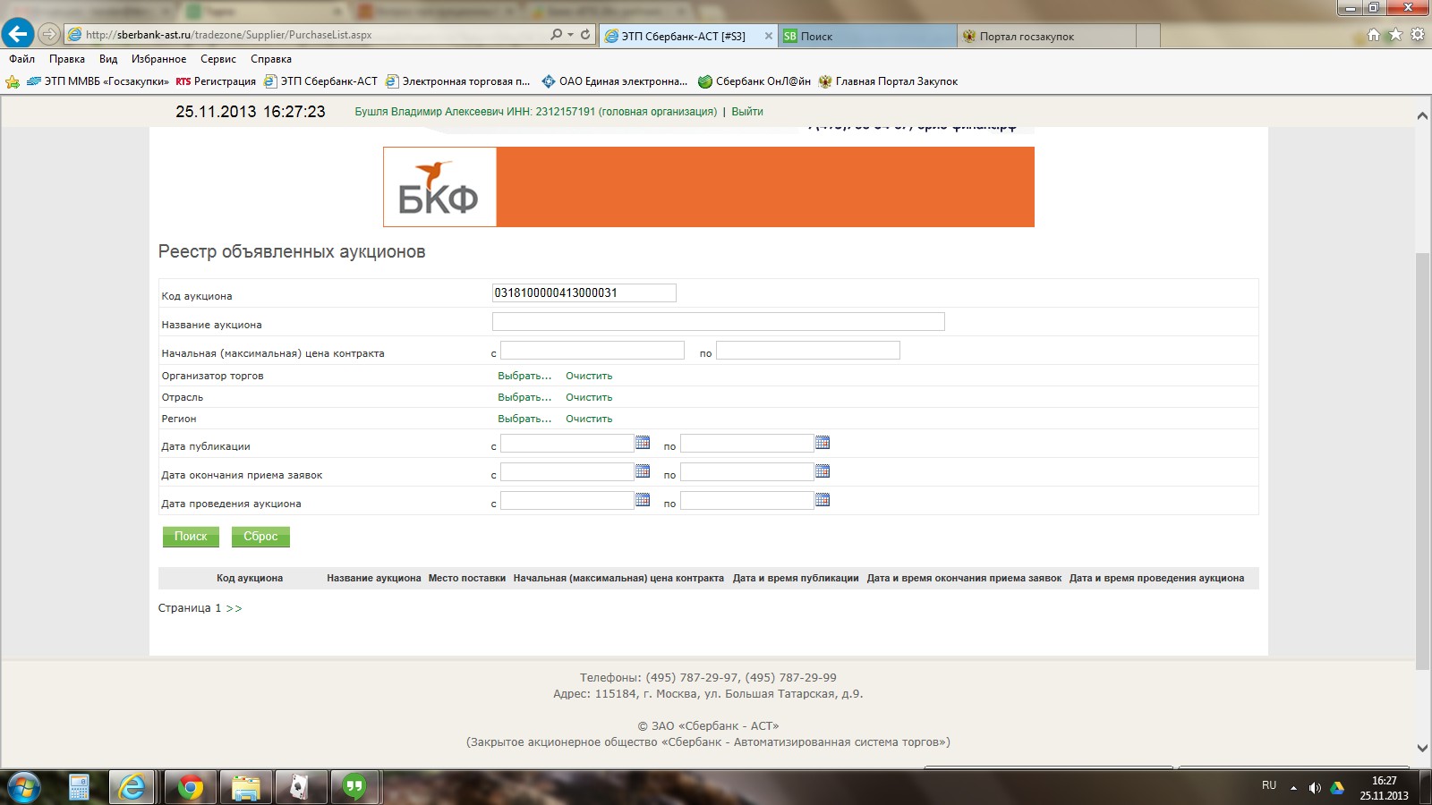The width and height of the screenshot is (1432, 805).
Task: Click the BKF banner logo
Action: pos(439,187)
